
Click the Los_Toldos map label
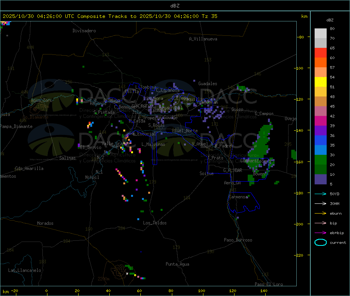tap(155, 223)
